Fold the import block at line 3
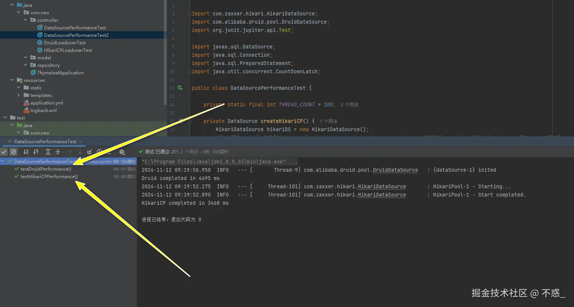The width and height of the screenshot is (574, 307). [x=189, y=14]
